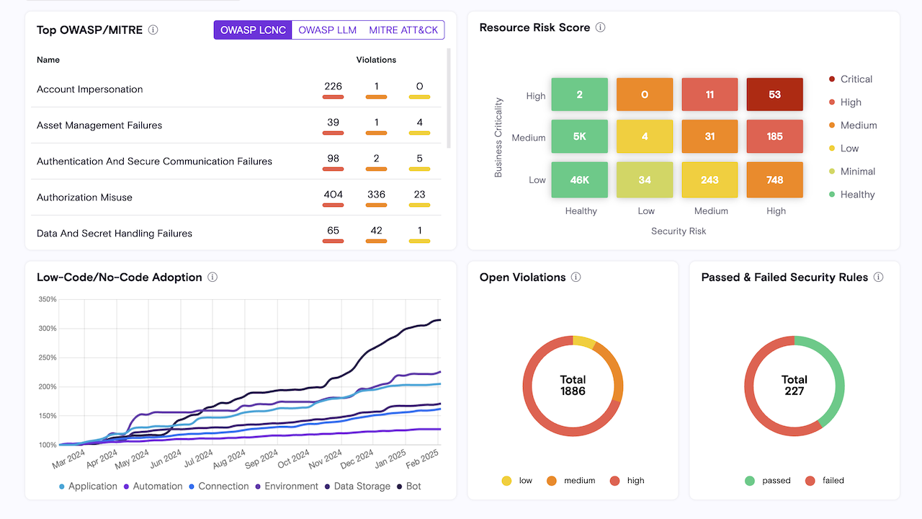Click the dark red 53 risk cell
922x519 pixels.
pyautogui.click(x=774, y=94)
